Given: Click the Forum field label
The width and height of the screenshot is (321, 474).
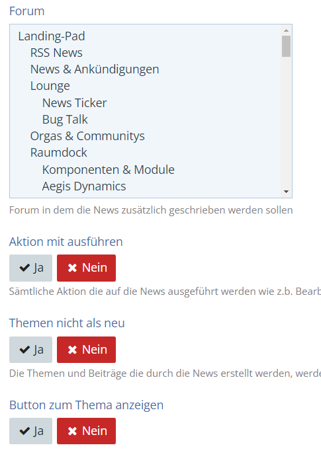Looking at the screenshot, I should [27, 11].
